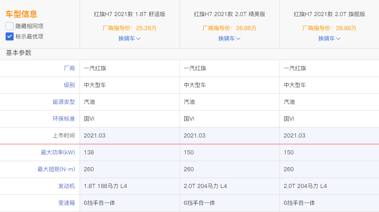Click 国VI in the 舒适版 column

point(89,119)
